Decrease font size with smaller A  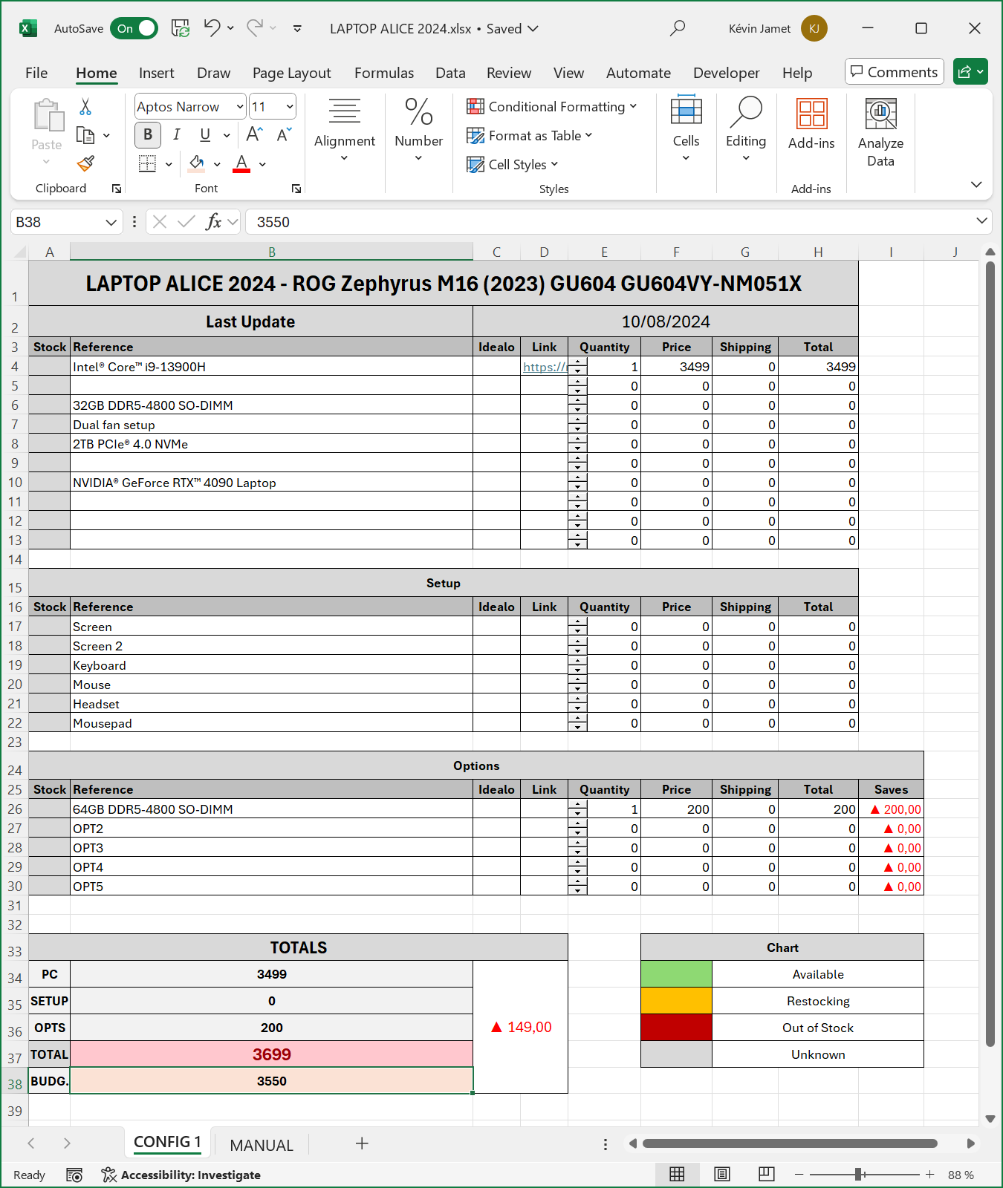[x=284, y=134]
